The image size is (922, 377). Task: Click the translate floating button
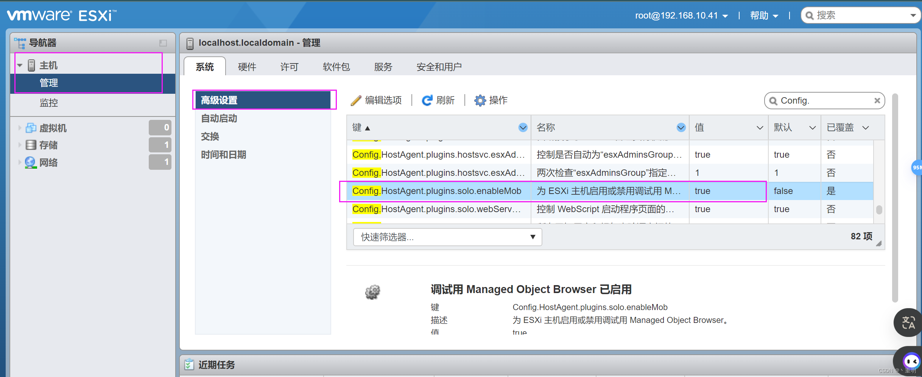[908, 323]
